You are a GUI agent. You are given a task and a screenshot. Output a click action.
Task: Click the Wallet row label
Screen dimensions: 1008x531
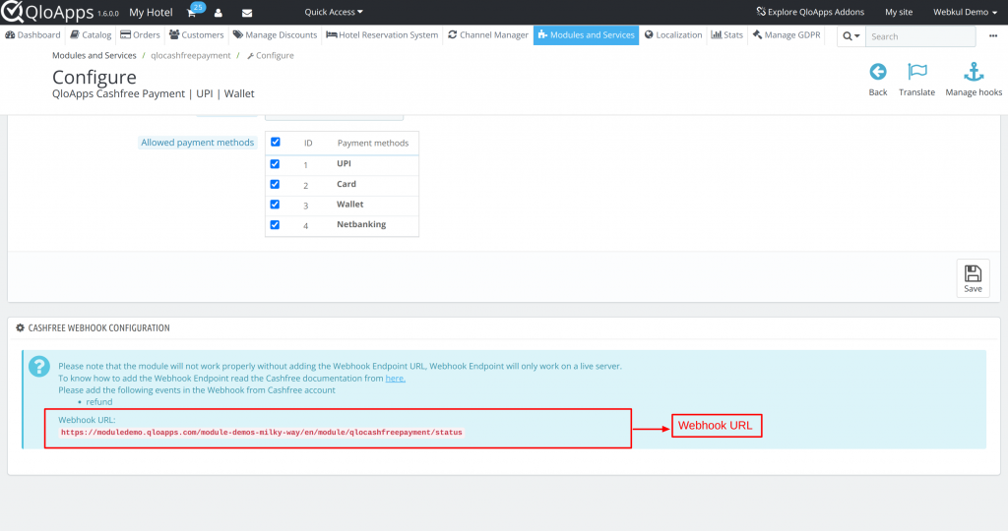coord(350,205)
